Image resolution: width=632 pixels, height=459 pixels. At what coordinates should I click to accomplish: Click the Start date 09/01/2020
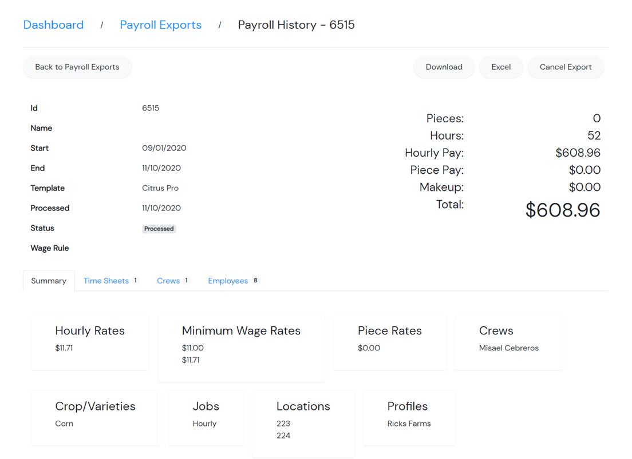pyautogui.click(x=164, y=148)
